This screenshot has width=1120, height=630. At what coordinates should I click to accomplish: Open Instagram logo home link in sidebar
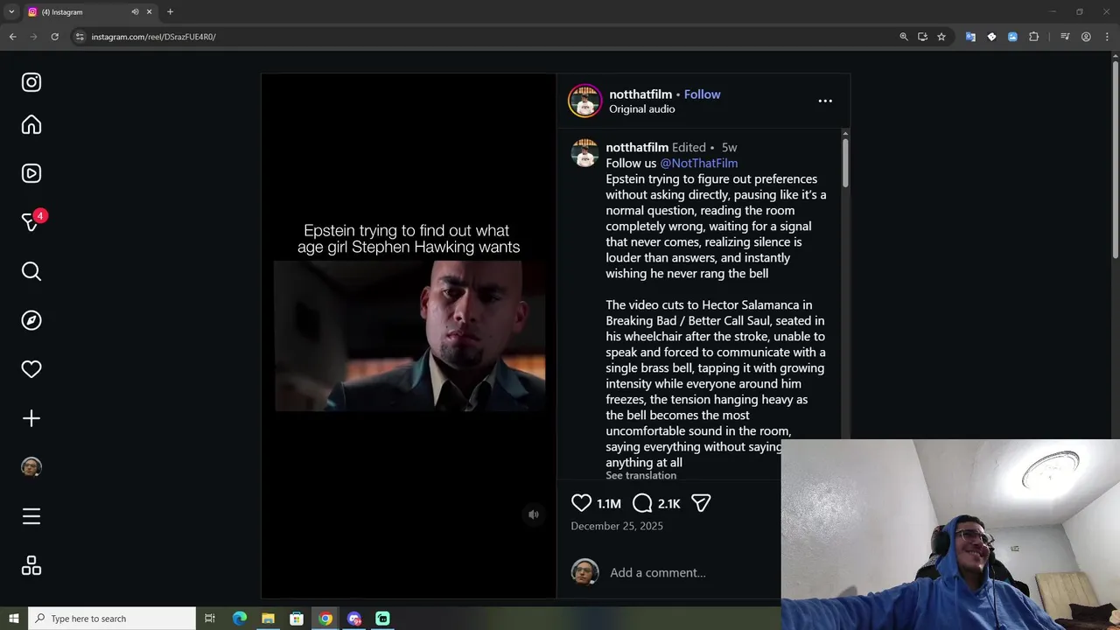[x=31, y=82]
